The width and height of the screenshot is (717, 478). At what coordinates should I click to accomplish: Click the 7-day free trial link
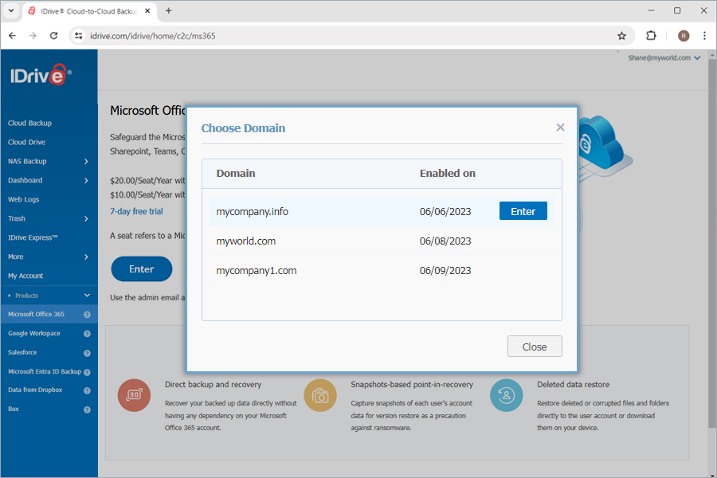pos(136,211)
